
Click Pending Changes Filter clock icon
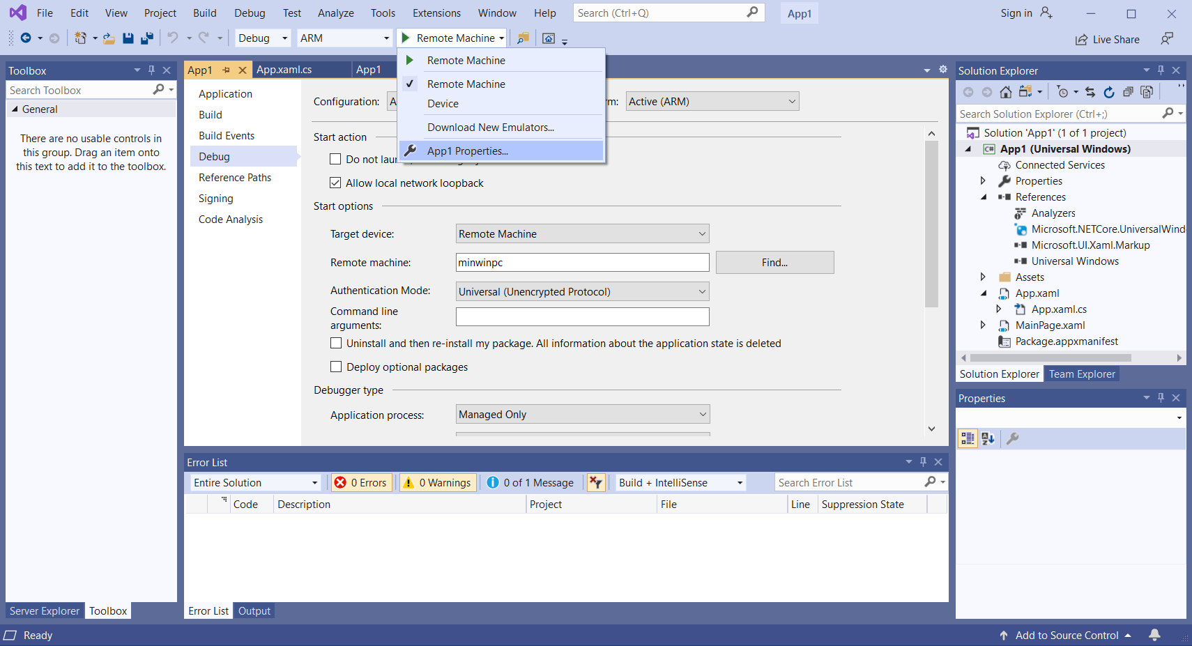[1062, 92]
